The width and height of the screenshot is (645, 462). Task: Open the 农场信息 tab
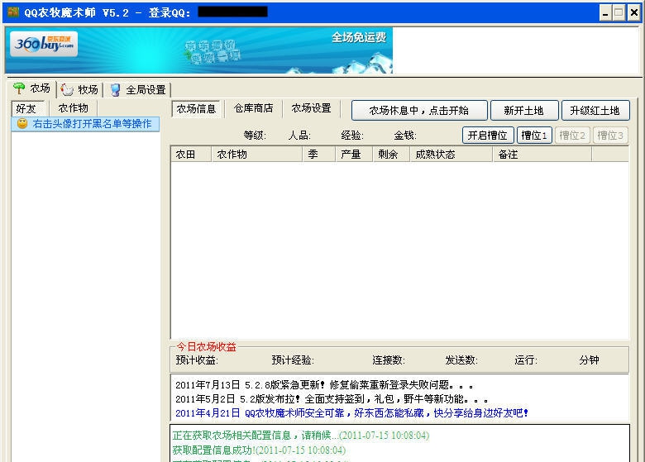(x=196, y=108)
